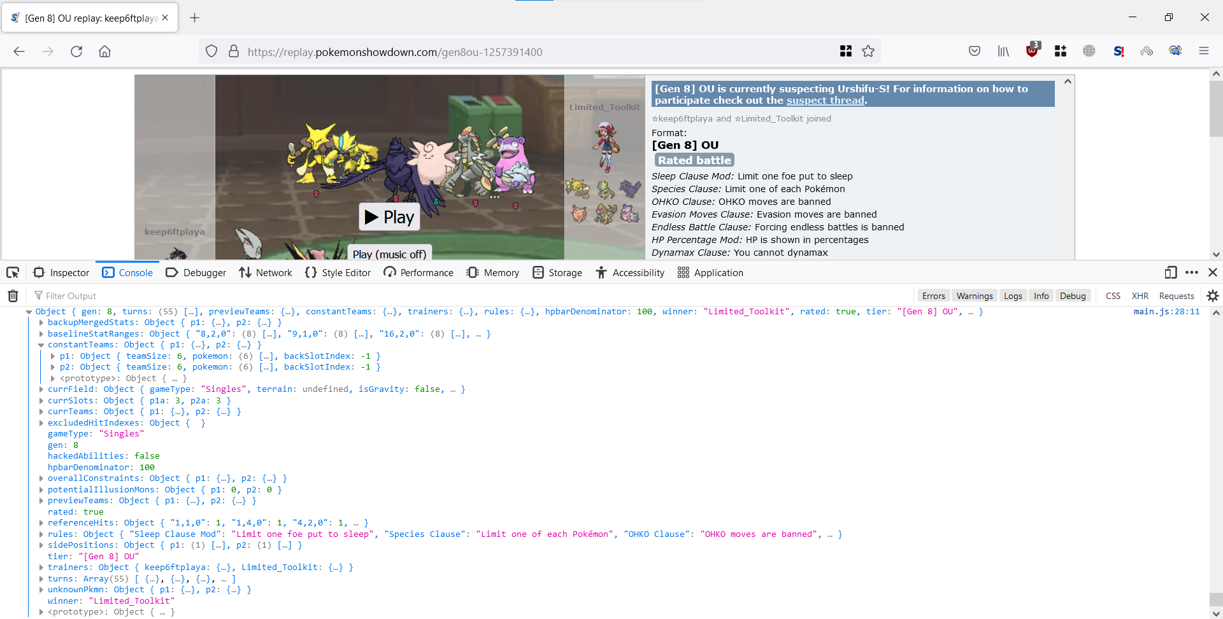Toggle the Errors filter
The width and height of the screenshot is (1223, 619).
pos(934,296)
